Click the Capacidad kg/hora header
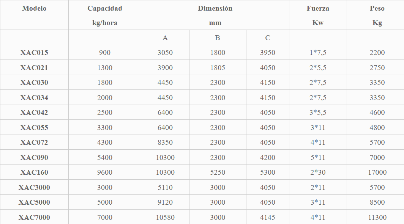 point(105,16)
